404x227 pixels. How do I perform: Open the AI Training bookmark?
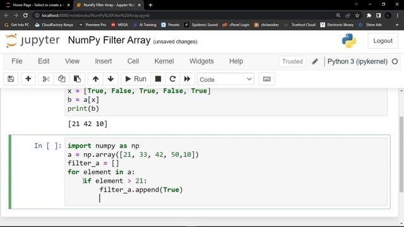tap(145, 25)
